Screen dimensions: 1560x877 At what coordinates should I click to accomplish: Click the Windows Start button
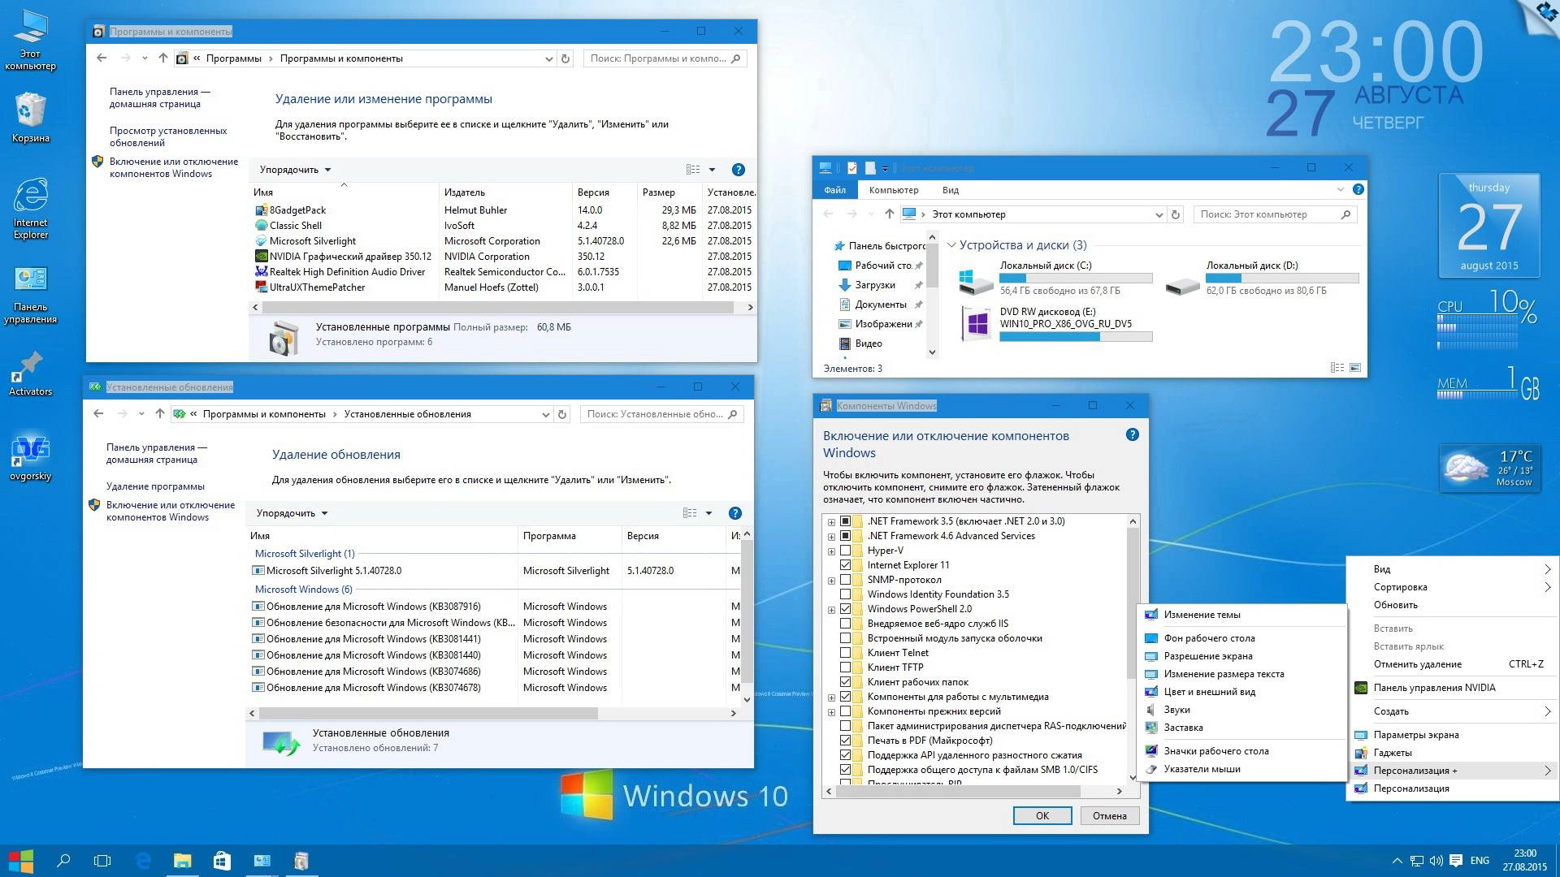(x=20, y=861)
